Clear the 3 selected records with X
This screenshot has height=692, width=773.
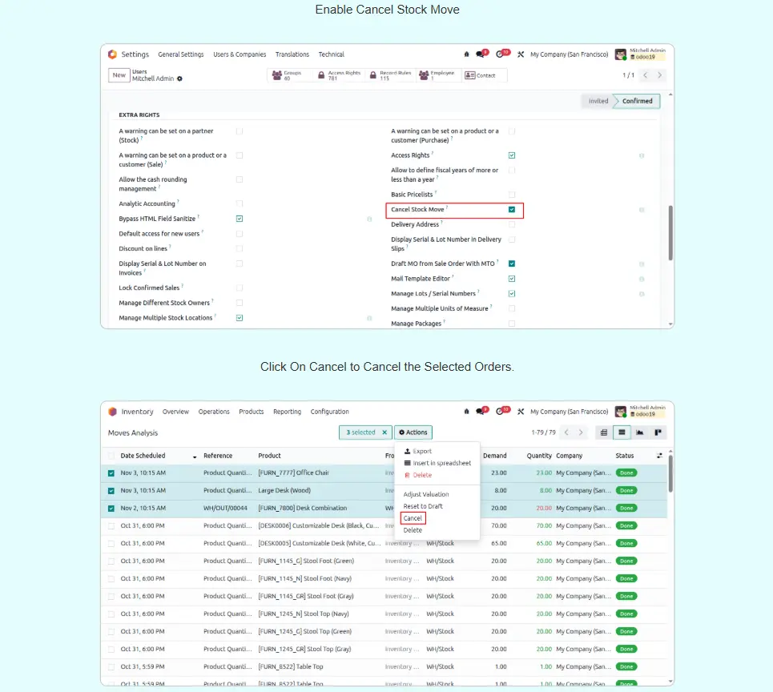point(384,432)
